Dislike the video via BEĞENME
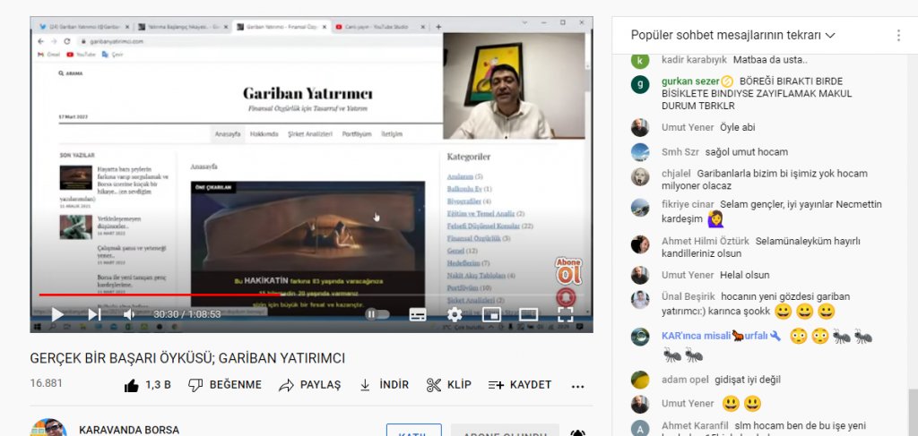Screen dimensions: 918x436 (x=225, y=385)
